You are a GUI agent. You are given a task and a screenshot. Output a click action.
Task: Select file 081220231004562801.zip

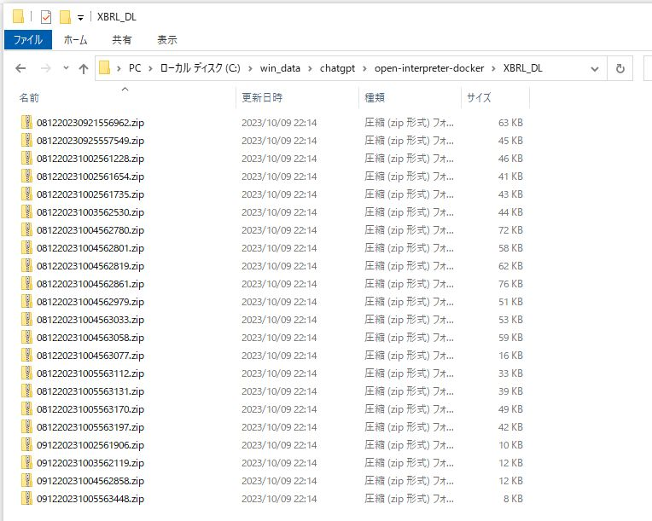point(90,247)
